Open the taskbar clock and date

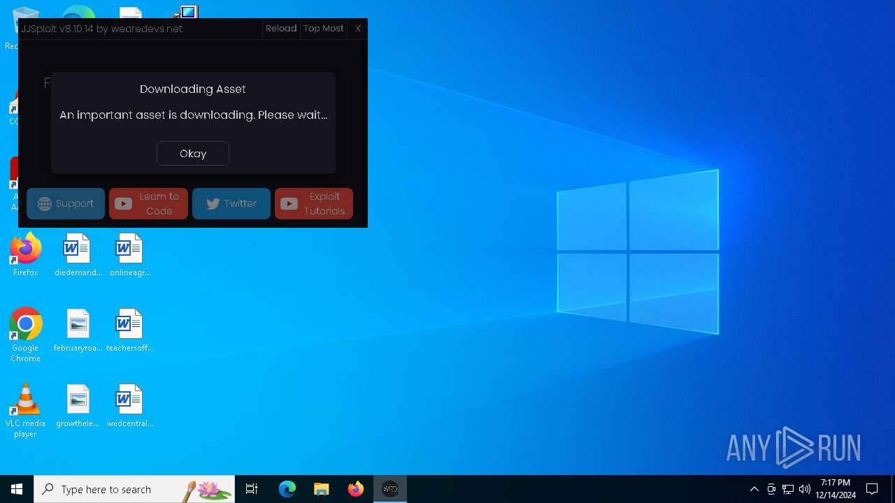836,489
